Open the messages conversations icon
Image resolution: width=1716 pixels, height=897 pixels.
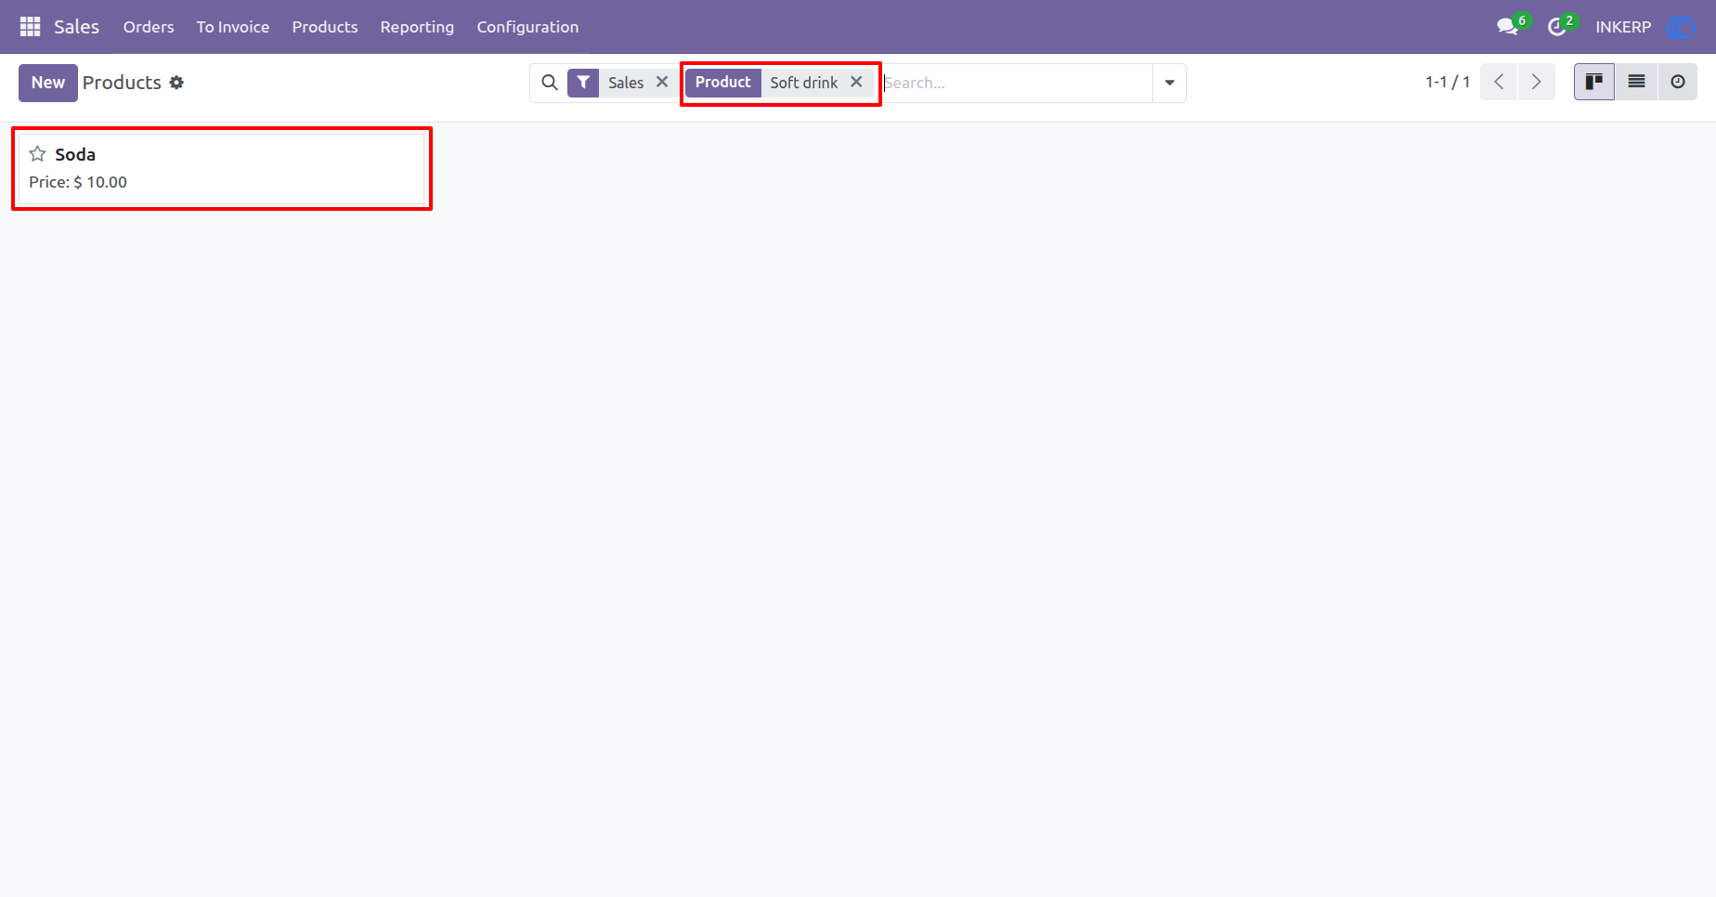pyautogui.click(x=1508, y=27)
